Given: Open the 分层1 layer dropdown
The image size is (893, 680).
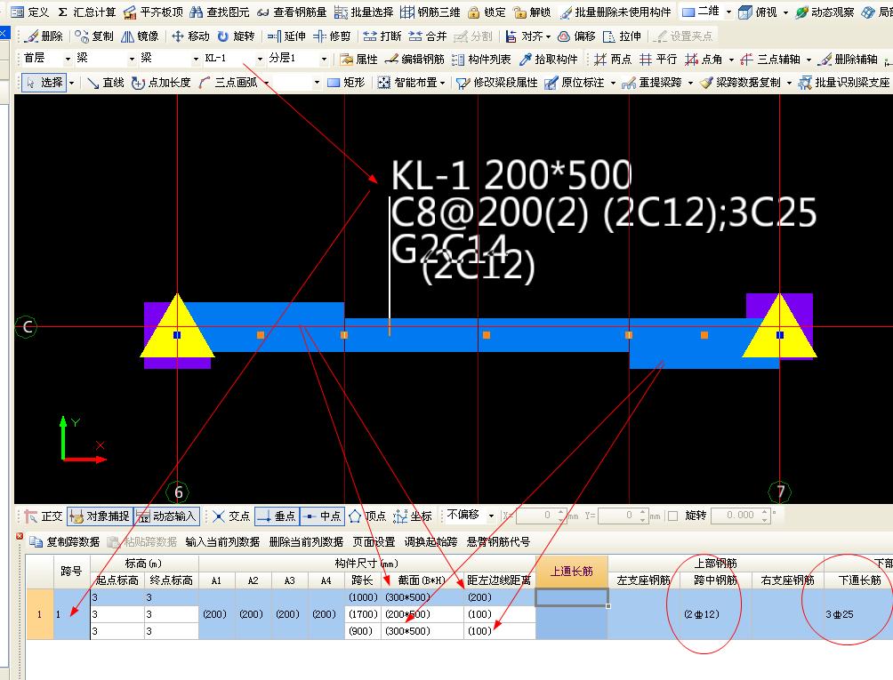Looking at the screenshot, I should click(324, 59).
